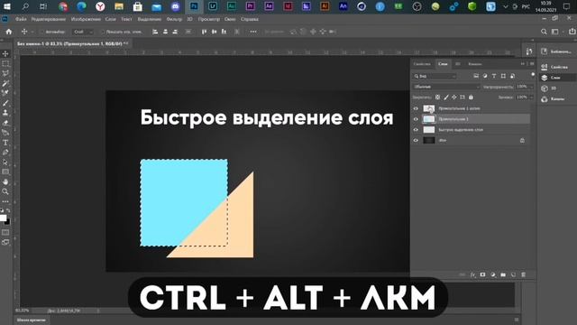Click the Add layer style fx icon

(x=472, y=274)
